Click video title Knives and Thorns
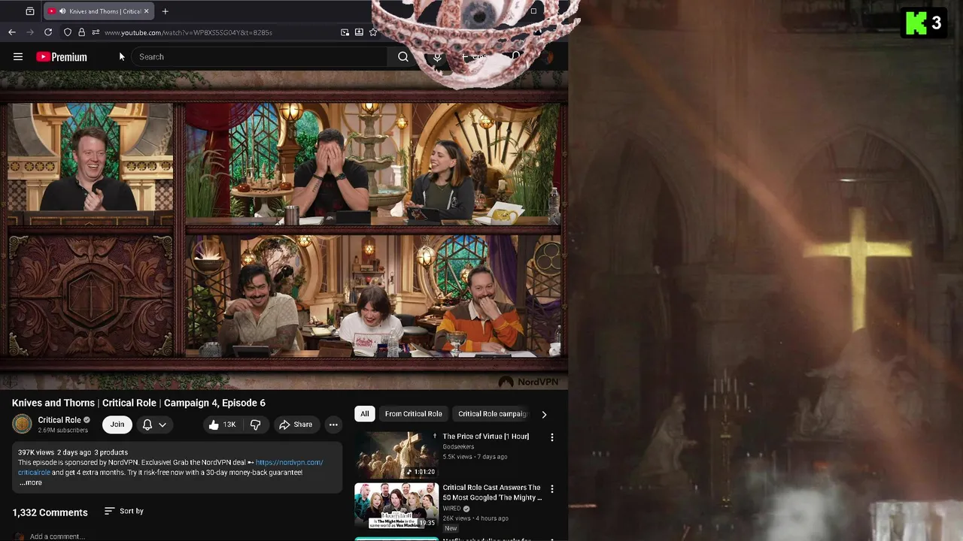The image size is (963, 541). pyautogui.click(x=138, y=403)
